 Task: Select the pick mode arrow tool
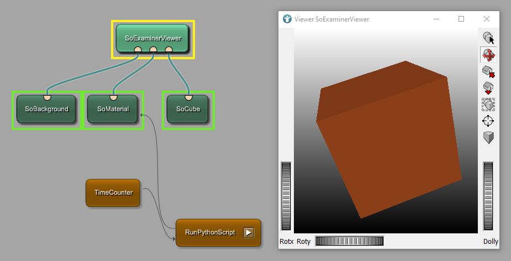(488, 38)
